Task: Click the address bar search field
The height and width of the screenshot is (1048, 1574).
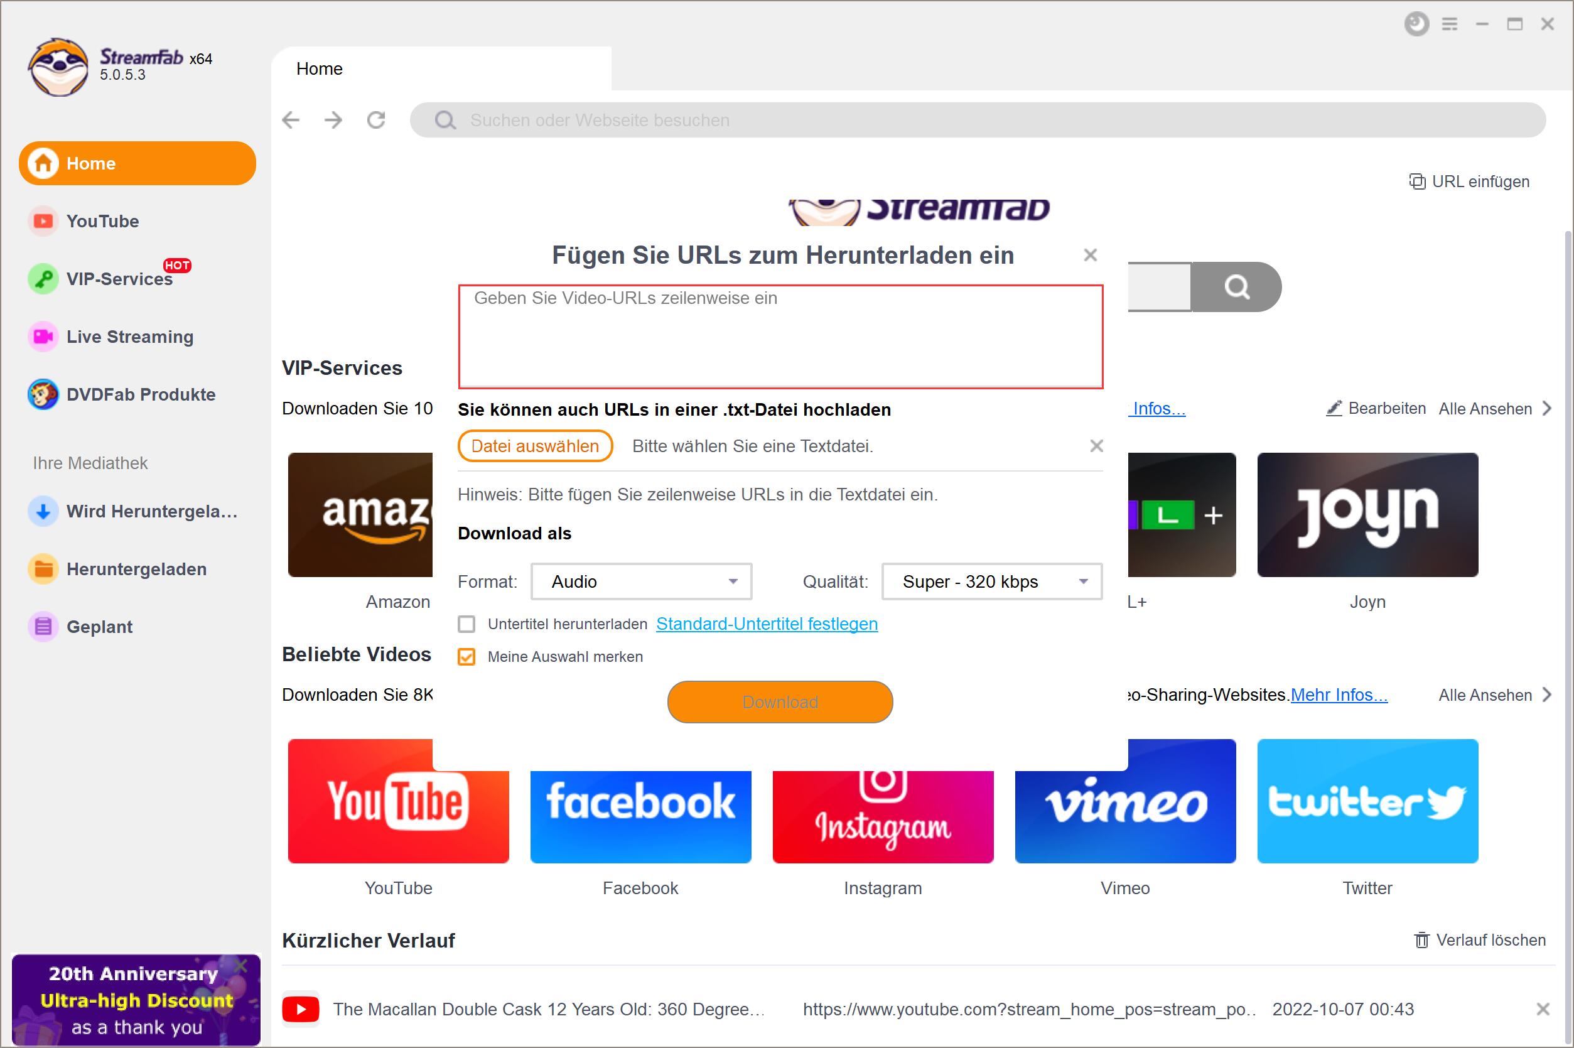Action: (x=978, y=121)
